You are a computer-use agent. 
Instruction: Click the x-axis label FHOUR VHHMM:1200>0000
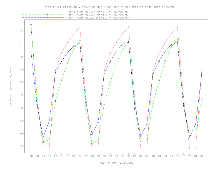[x=116, y=163]
